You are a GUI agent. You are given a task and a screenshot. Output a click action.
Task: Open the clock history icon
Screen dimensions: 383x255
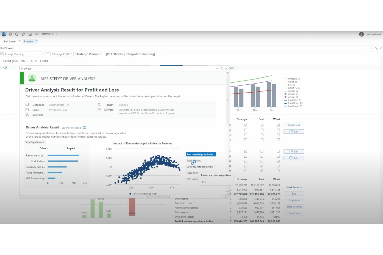17,34
